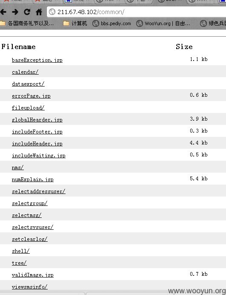The height and width of the screenshot is (295, 226).
Task: Open the includeWaiting.jsp link
Action: 39,156
